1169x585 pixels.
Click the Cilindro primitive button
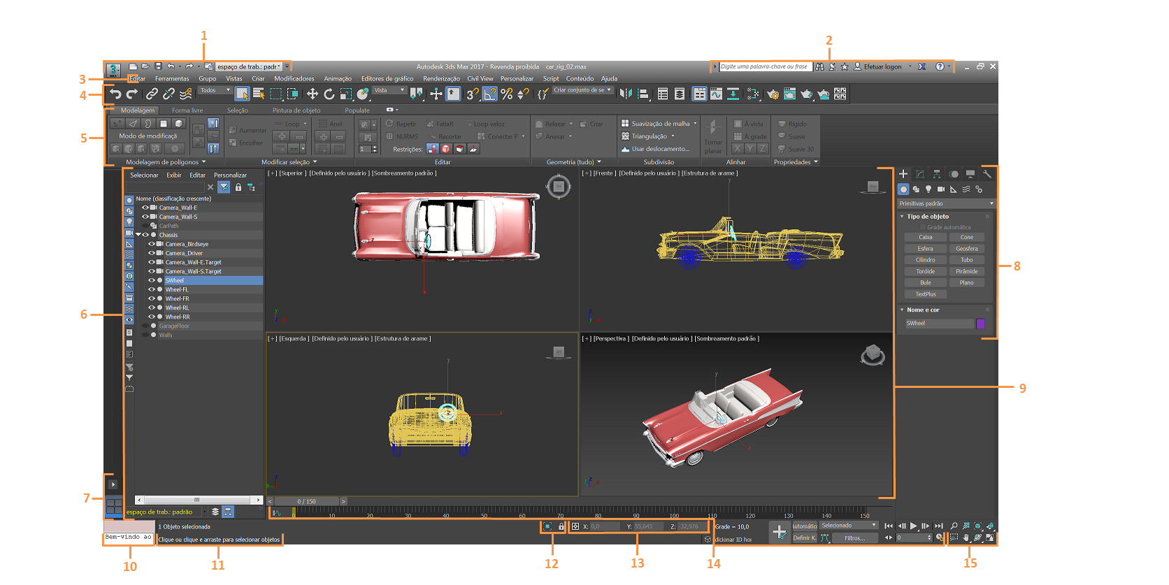click(926, 260)
